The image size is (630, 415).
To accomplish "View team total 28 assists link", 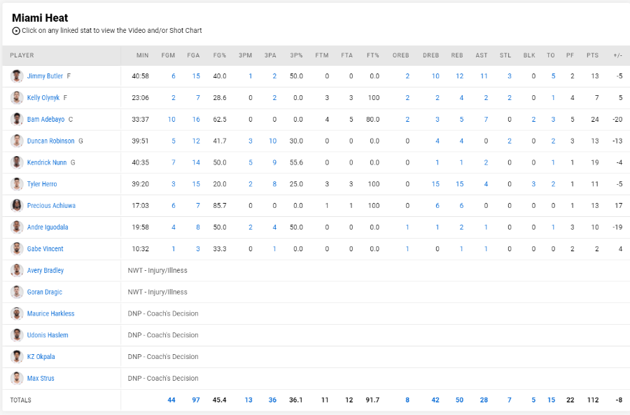I will coord(484,400).
